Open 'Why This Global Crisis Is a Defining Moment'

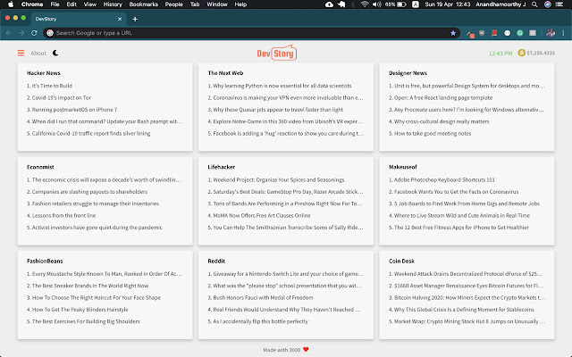coord(461,310)
